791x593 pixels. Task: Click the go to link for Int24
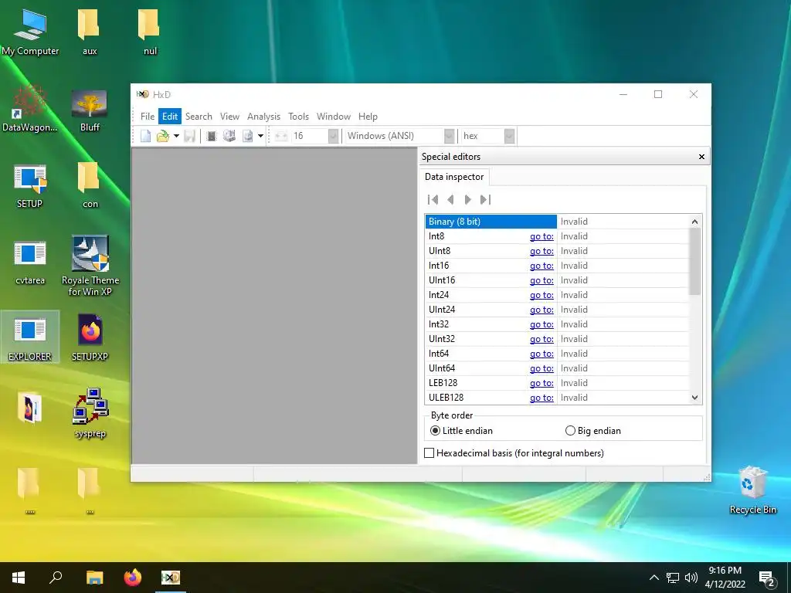pyautogui.click(x=541, y=295)
